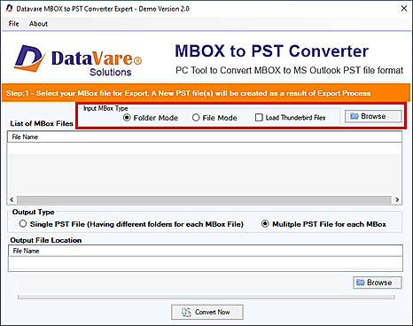Screen dimensions: 413x326
Task: Open the File menu
Action: (13, 24)
